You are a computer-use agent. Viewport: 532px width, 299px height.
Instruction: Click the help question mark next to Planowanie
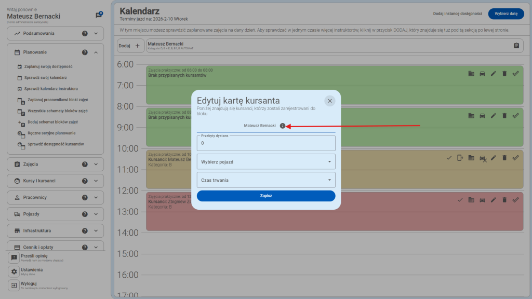point(85,52)
